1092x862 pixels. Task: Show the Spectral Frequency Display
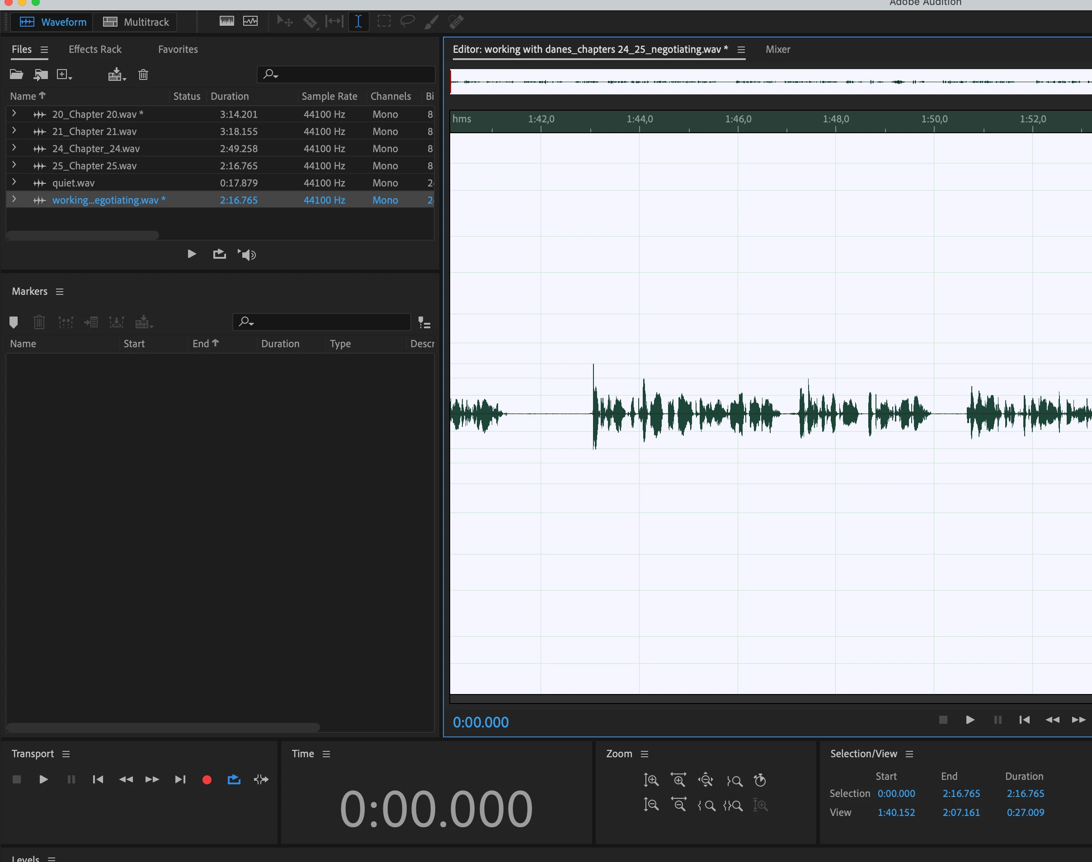click(227, 22)
